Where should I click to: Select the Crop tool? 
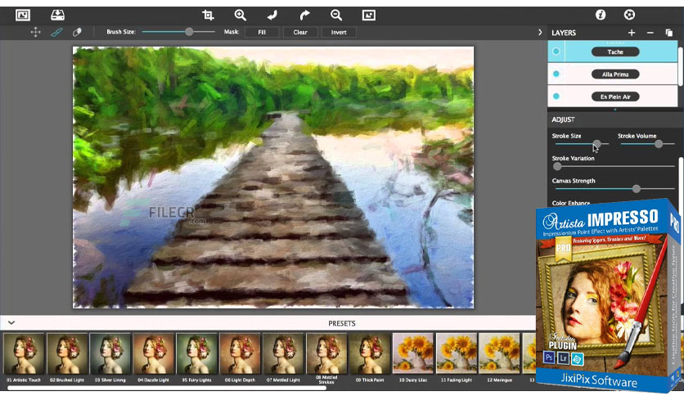(x=208, y=16)
